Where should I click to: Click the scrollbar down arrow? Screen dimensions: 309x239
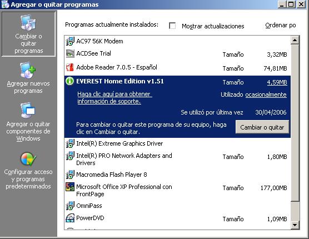point(295,225)
